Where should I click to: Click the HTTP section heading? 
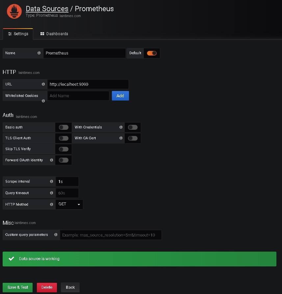(9, 72)
